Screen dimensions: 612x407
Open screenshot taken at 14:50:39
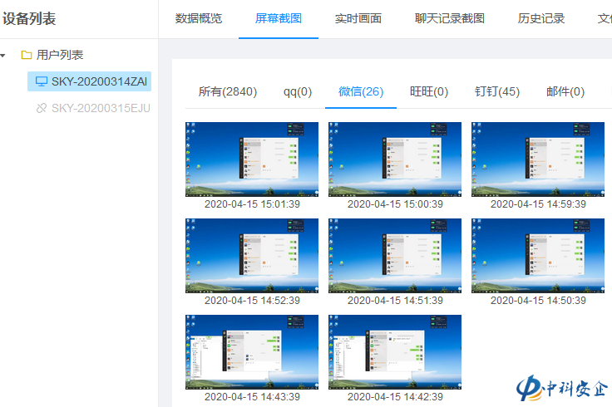click(538, 256)
